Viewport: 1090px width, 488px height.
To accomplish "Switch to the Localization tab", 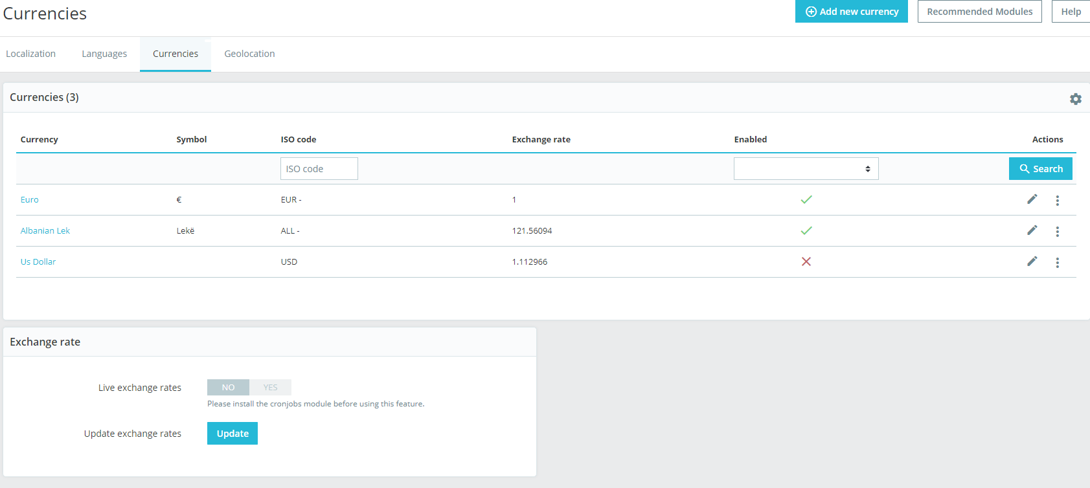I will [x=31, y=54].
